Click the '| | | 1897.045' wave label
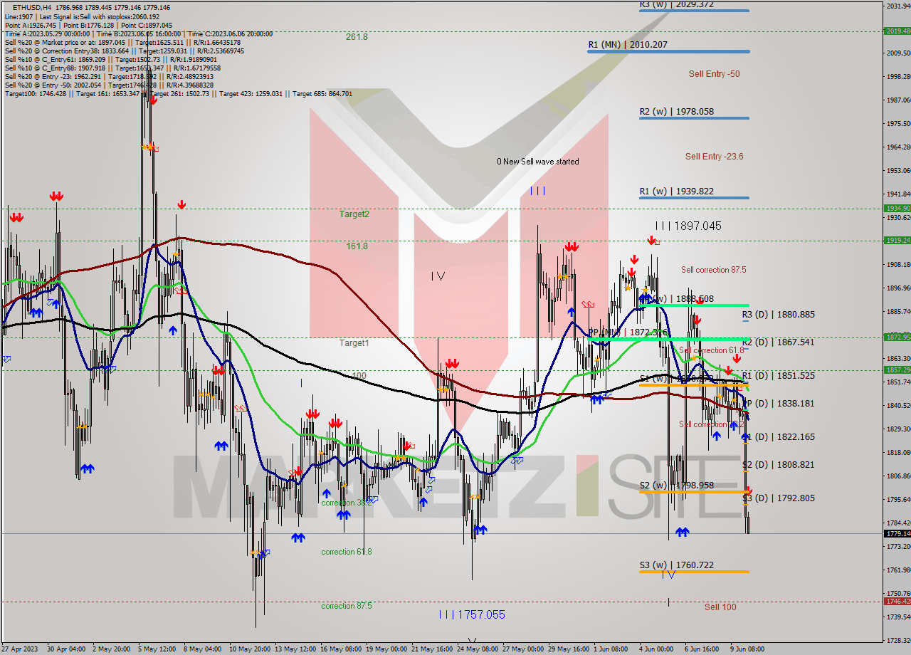 click(x=688, y=226)
